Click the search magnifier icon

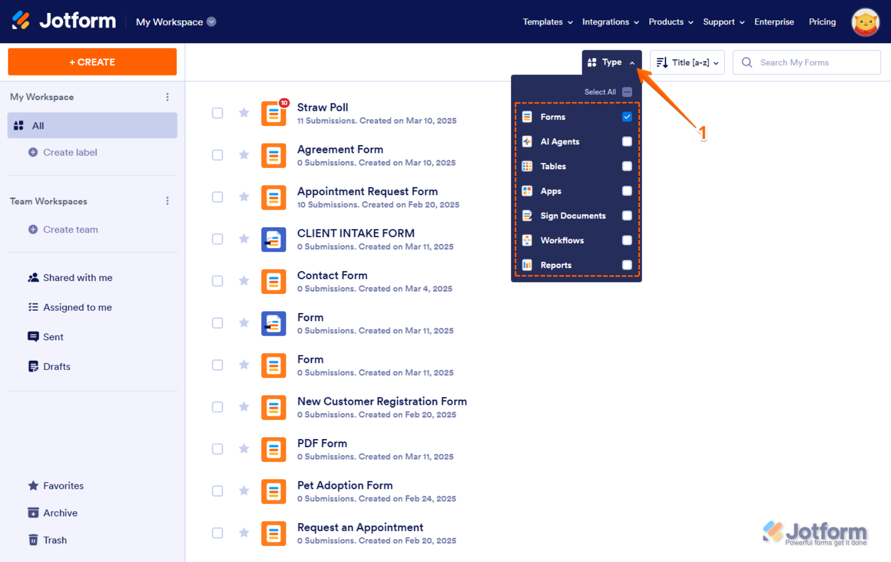pos(747,62)
